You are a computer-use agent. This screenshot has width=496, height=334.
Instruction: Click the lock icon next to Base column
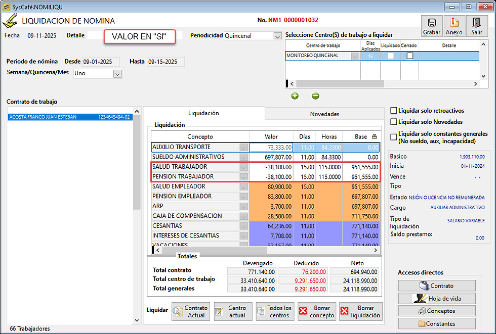click(x=375, y=137)
